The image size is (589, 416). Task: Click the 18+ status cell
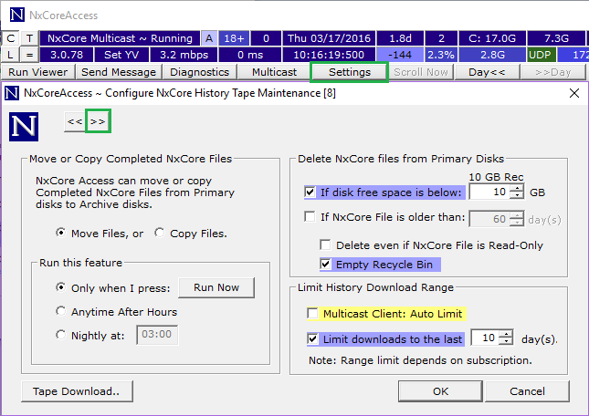(234, 38)
